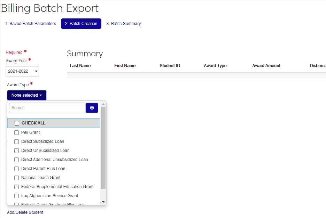The image size is (326, 218).
Task: Toggle Direct Parent Plus Loan checkbox
Action: (16, 169)
